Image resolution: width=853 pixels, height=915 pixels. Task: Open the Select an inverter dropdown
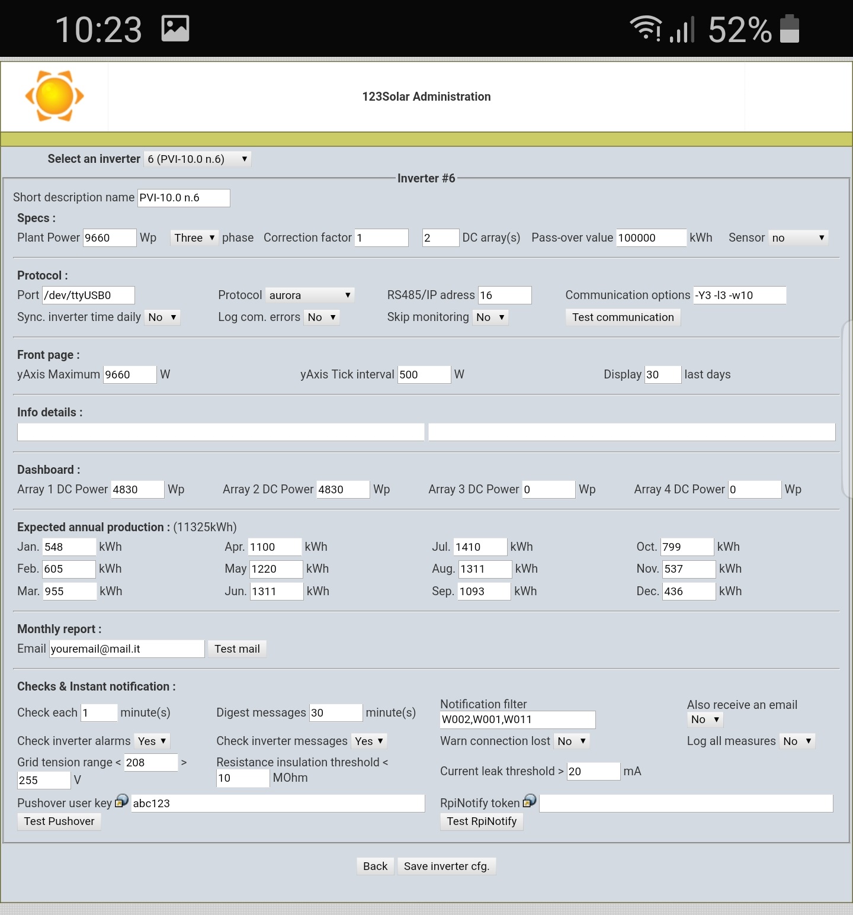pos(198,159)
